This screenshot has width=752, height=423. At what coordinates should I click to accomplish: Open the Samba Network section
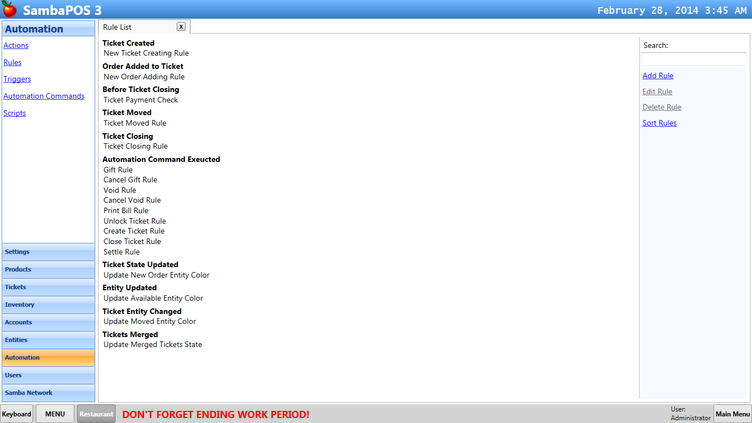(48, 393)
